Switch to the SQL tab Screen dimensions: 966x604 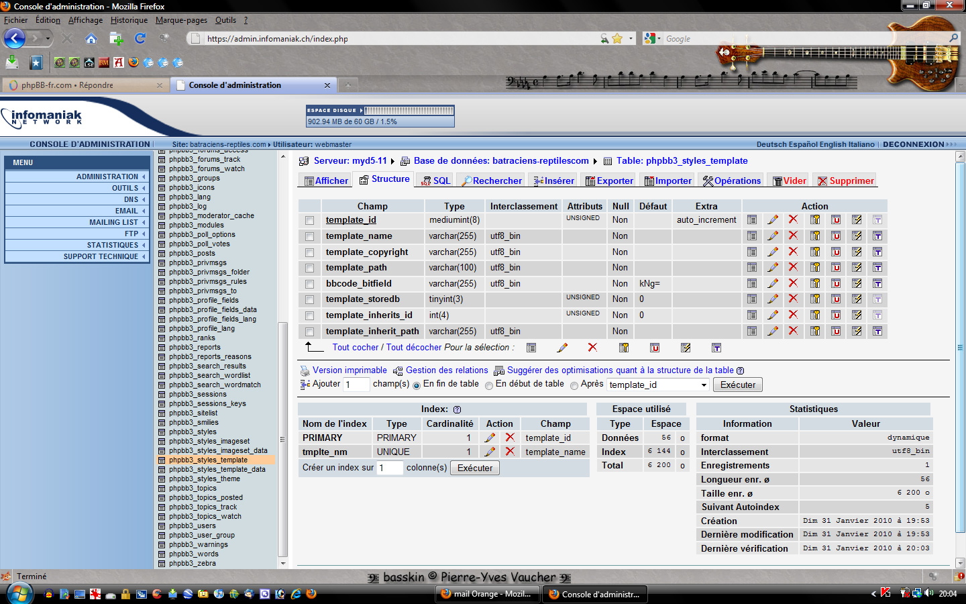click(436, 181)
